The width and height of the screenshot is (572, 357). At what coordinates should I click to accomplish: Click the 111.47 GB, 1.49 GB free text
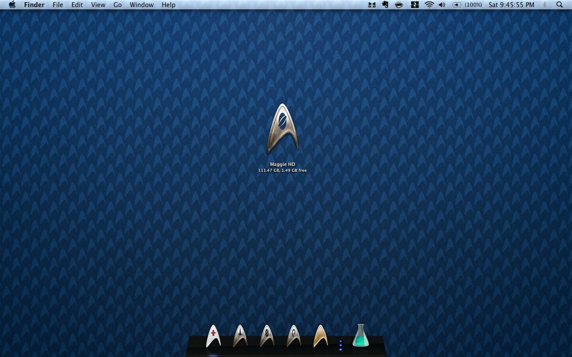(283, 170)
